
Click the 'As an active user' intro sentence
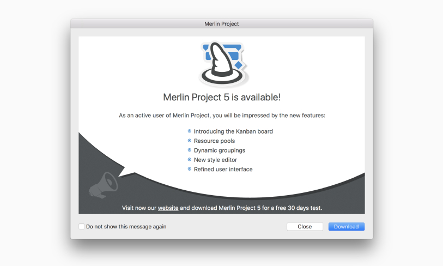[222, 116]
